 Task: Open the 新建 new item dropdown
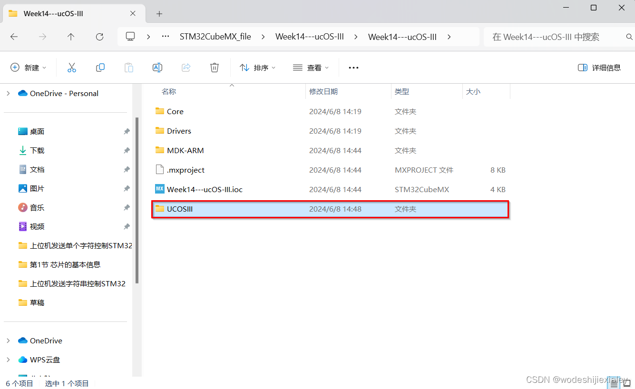click(29, 68)
